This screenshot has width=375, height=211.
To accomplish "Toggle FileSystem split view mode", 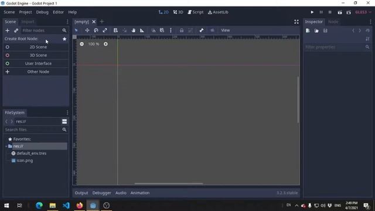I will click(x=64, y=121).
